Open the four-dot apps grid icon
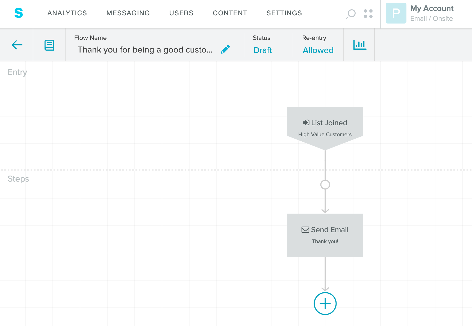 [x=368, y=14]
